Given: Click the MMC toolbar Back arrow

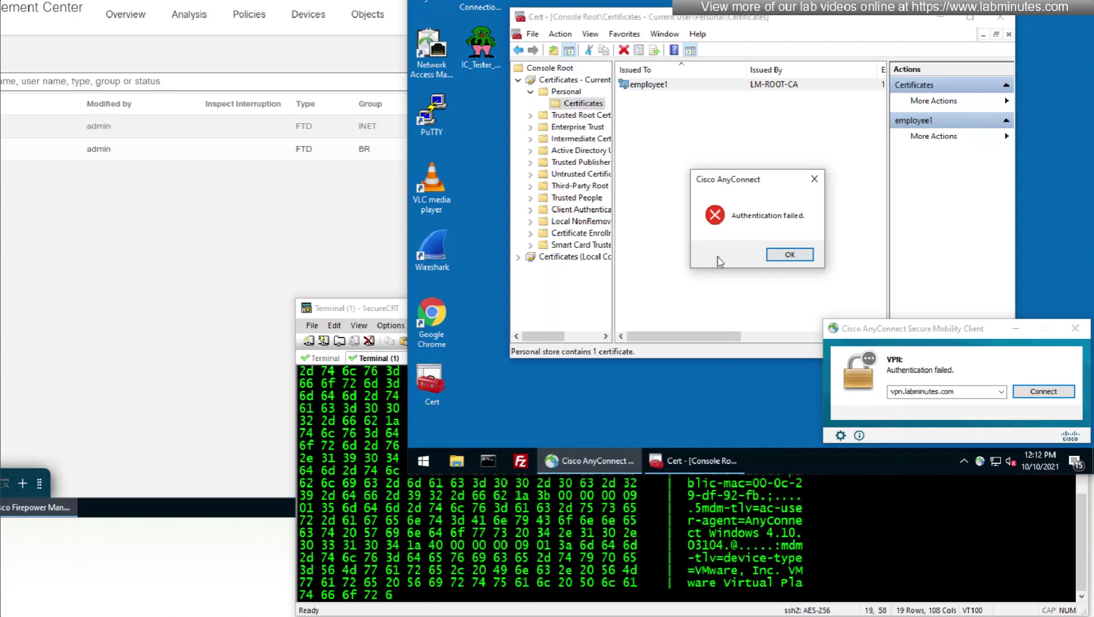Looking at the screenshot, I should coord(518,50).
